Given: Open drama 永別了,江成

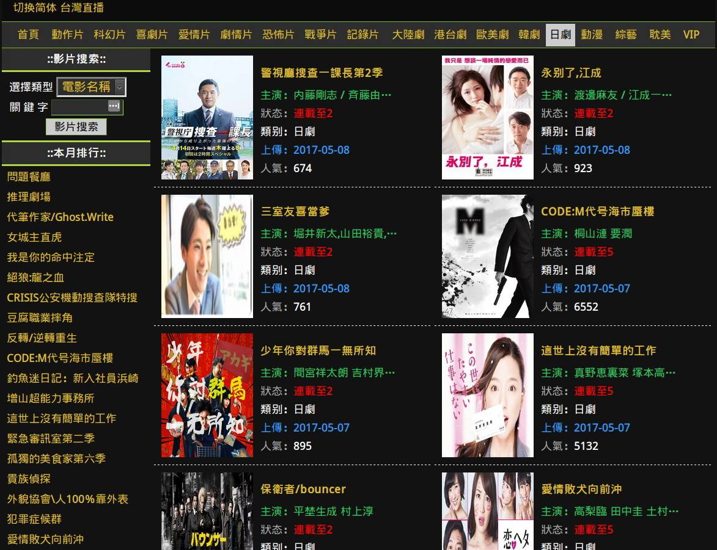Looking at the screenshot, I should [571, 73].
